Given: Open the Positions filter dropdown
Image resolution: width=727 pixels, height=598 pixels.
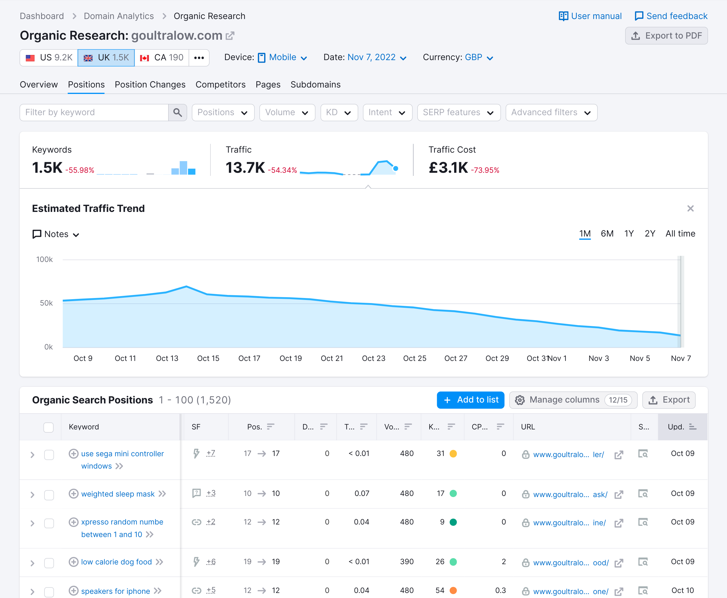Looking at the screenshot, I should click(x=223, y=113).
